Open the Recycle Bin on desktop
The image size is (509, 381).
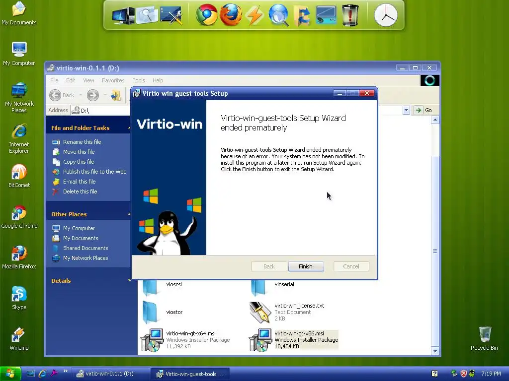(x=484, y=338)
